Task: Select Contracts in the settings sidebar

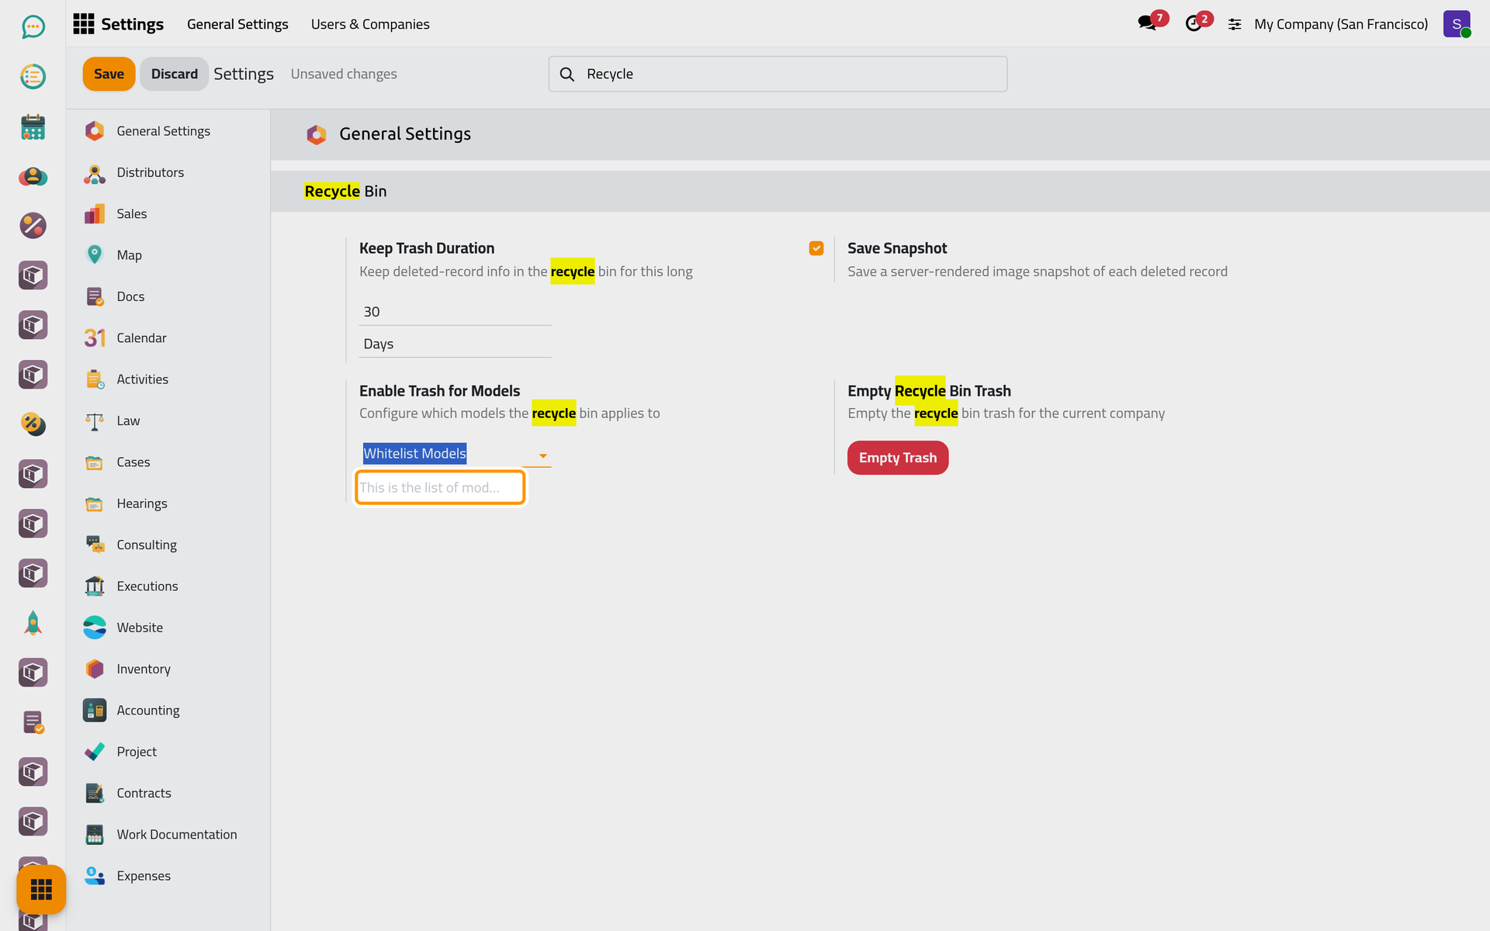Action: (x=168, y=793)
